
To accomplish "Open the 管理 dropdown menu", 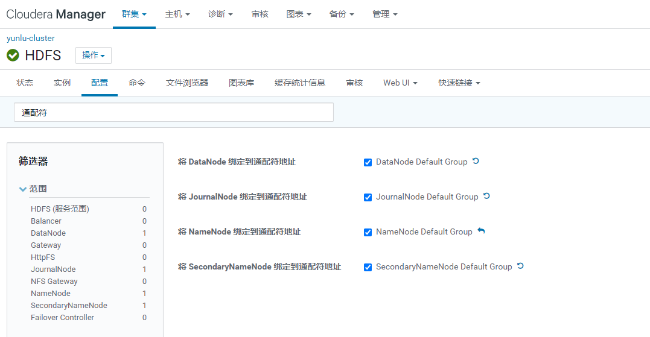I will [x=384, y=14].
